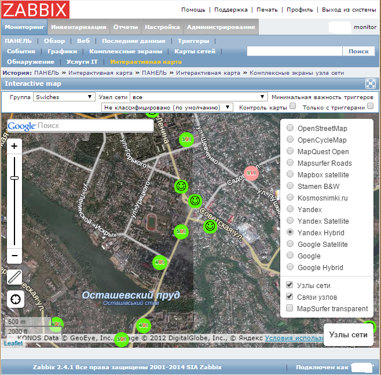Click the 4/0/0 marker beside the 500 m scale
Image resolution: width=381 pixels, height=375 pixels.
[x=56, y=324]
